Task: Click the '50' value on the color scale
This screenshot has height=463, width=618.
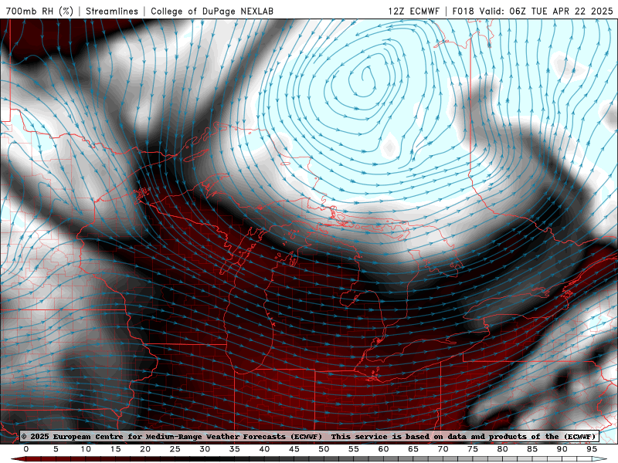Action: point(324,449)
